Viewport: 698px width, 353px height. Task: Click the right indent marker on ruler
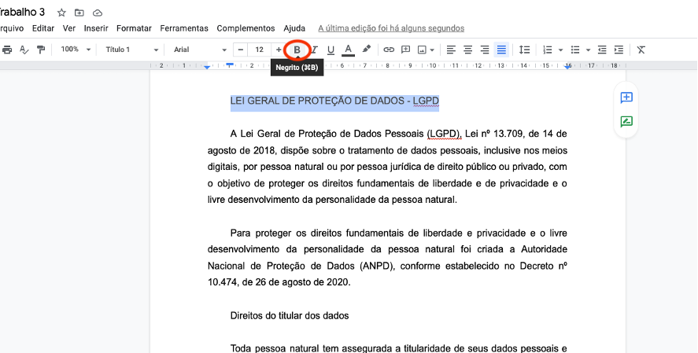(567, 66)
